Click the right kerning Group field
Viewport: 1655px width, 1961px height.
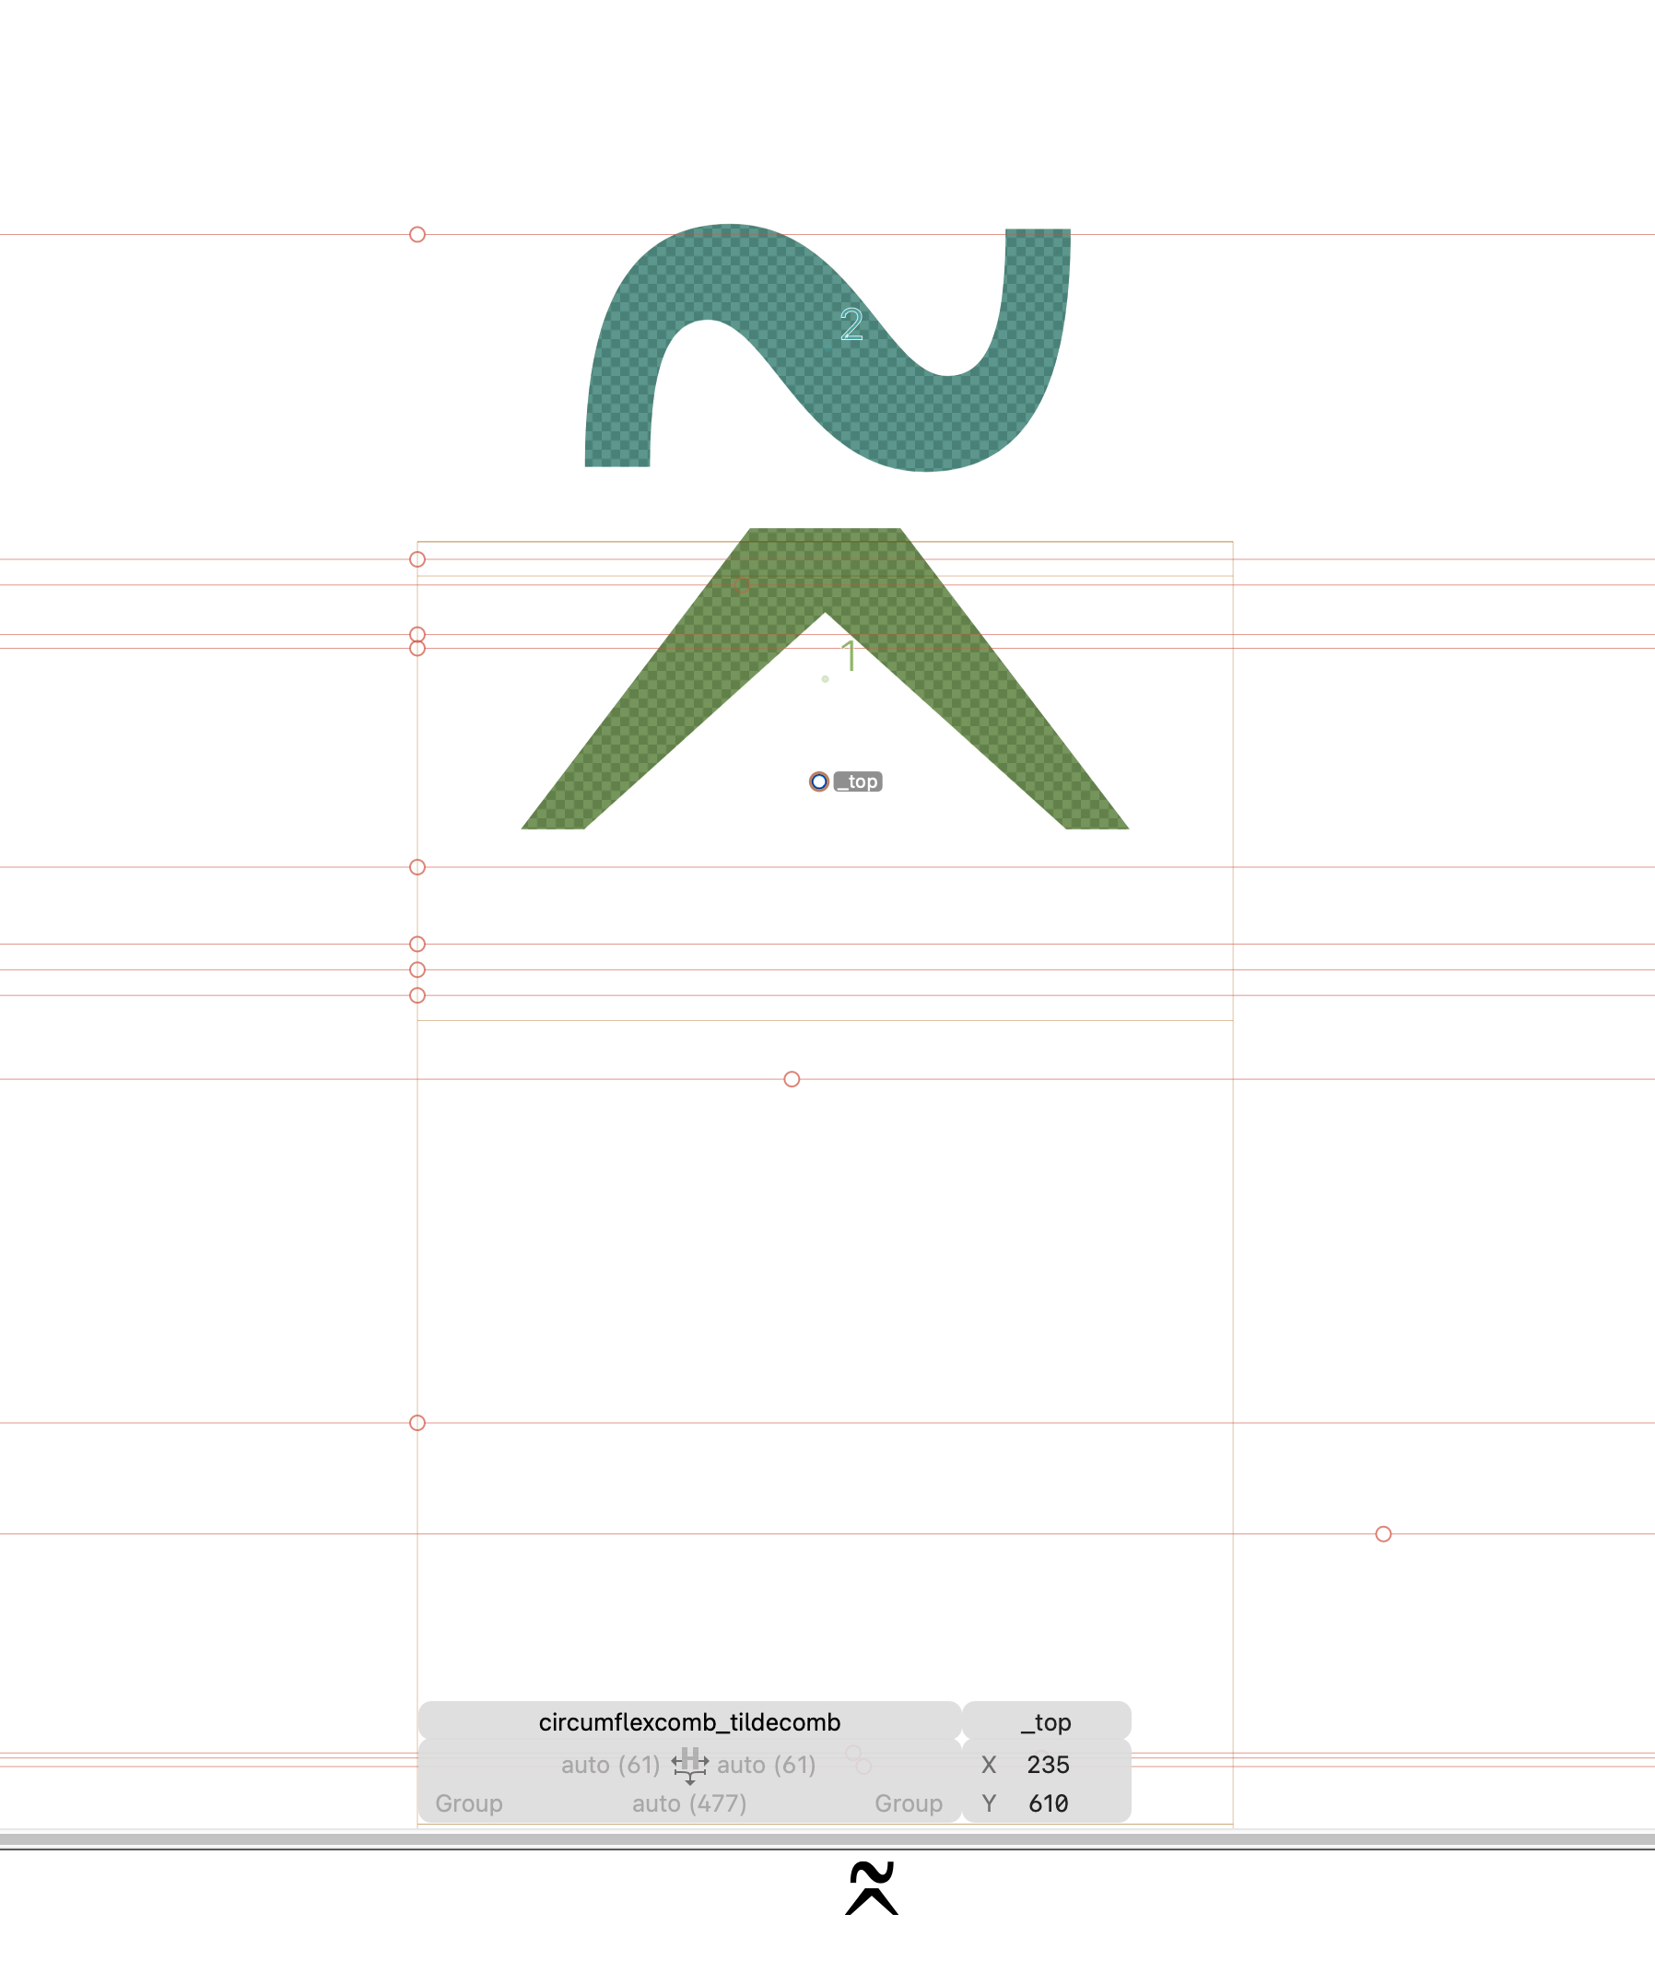point(909,1803)
